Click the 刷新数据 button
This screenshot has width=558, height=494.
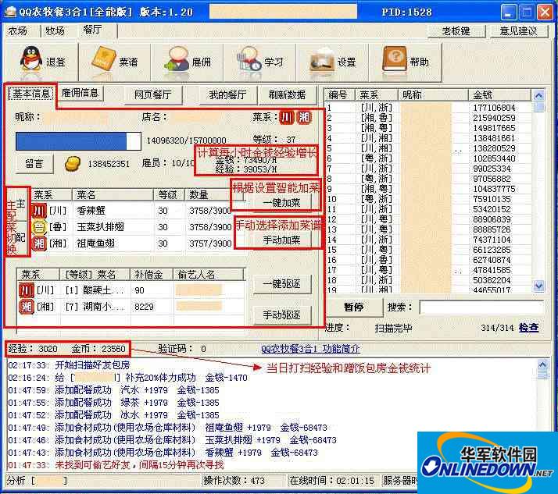click(x=287, y=95)
